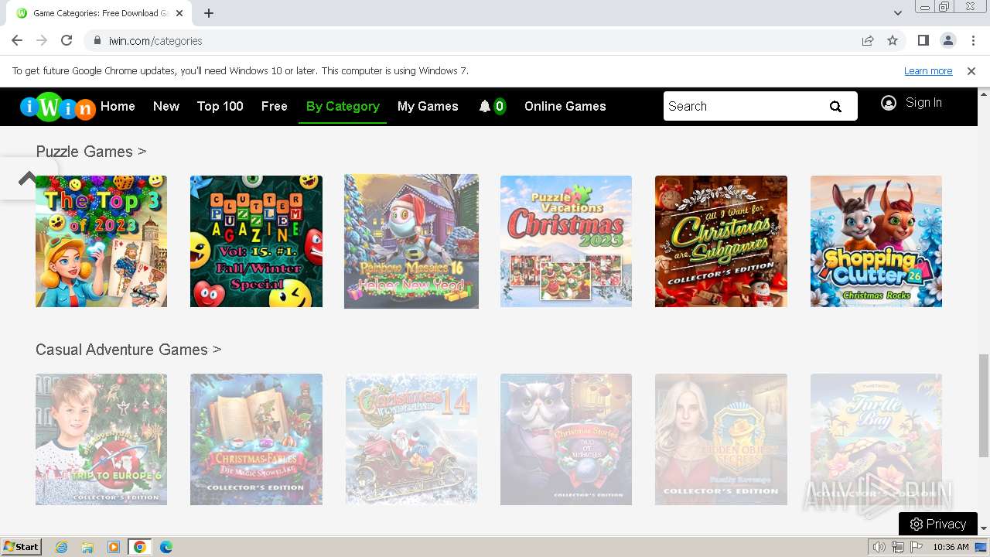Open The Top 3 of 2023 game thumbnail
Screen dimensions: 990x557
tap(101, 241)
